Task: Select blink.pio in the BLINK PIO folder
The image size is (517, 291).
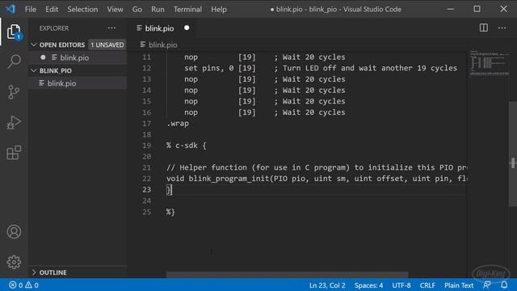Action: point(78,83)
